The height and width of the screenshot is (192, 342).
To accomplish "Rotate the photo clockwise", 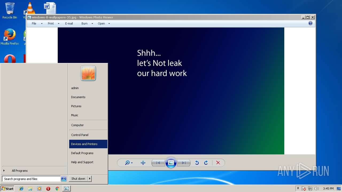I will (206, 163).
